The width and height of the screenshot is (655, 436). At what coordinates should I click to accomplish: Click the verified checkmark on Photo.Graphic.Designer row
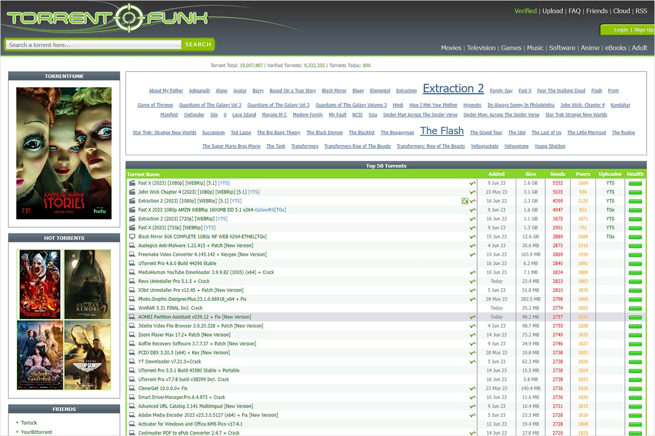[472, 299]
